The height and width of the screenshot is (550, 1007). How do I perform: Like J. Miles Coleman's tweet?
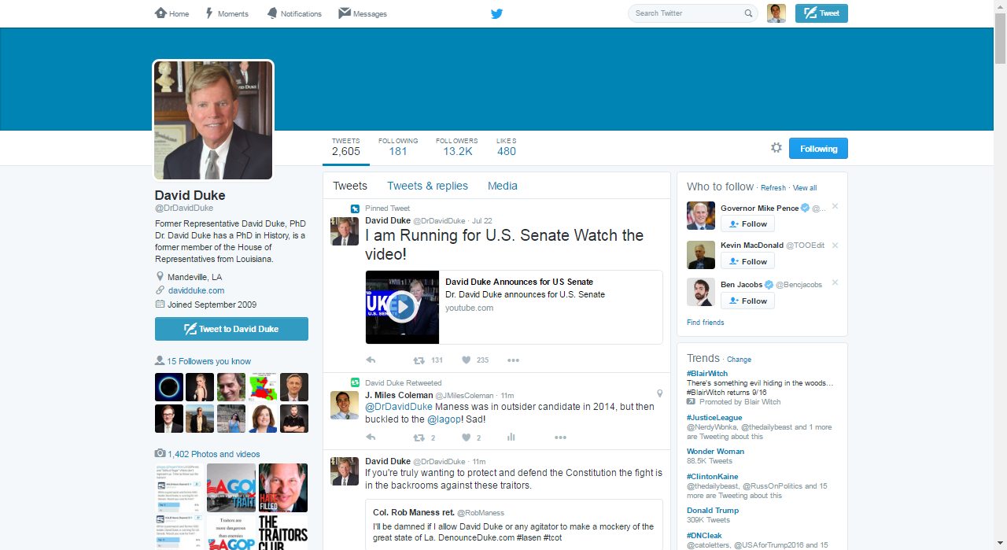click(x=467, y=437)
